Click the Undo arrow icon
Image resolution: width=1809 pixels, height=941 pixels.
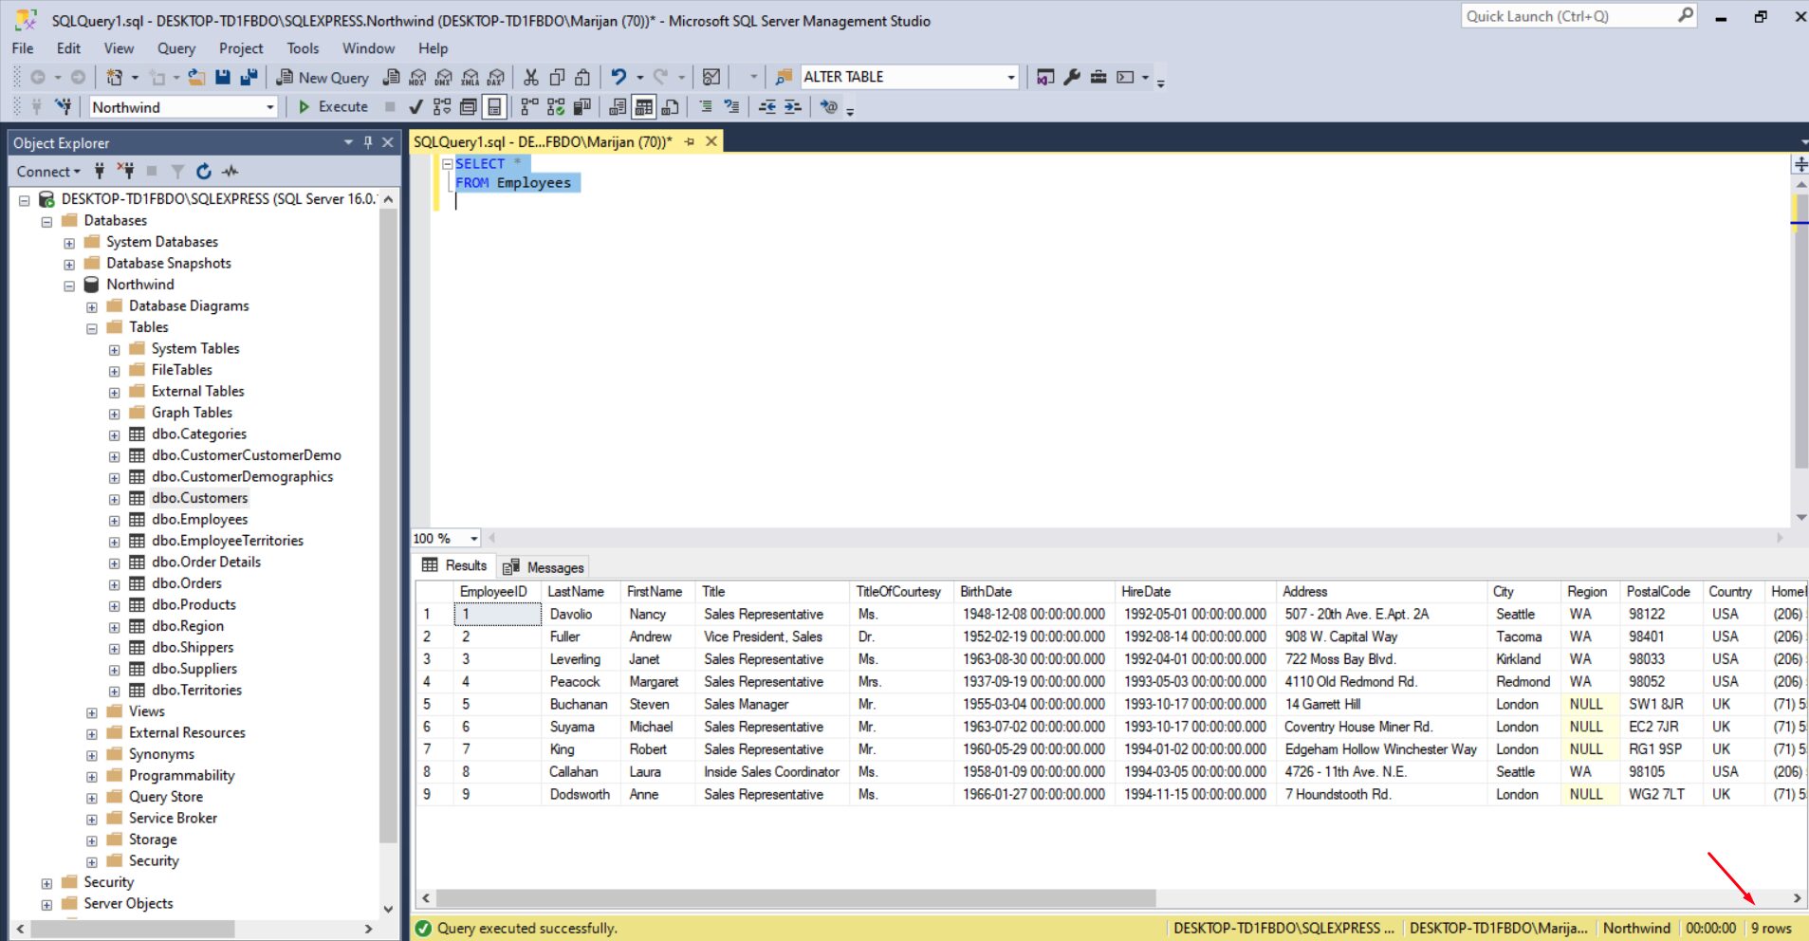618,77
